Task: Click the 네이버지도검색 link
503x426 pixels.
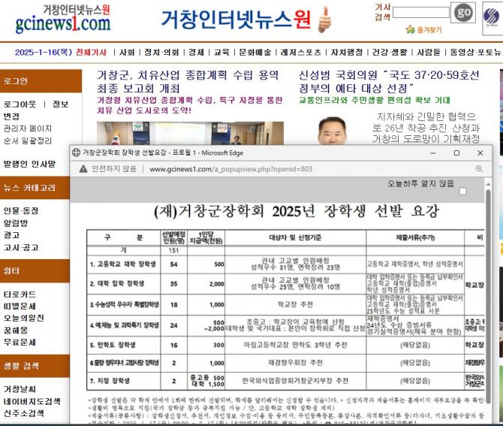Action: point(31,401)
